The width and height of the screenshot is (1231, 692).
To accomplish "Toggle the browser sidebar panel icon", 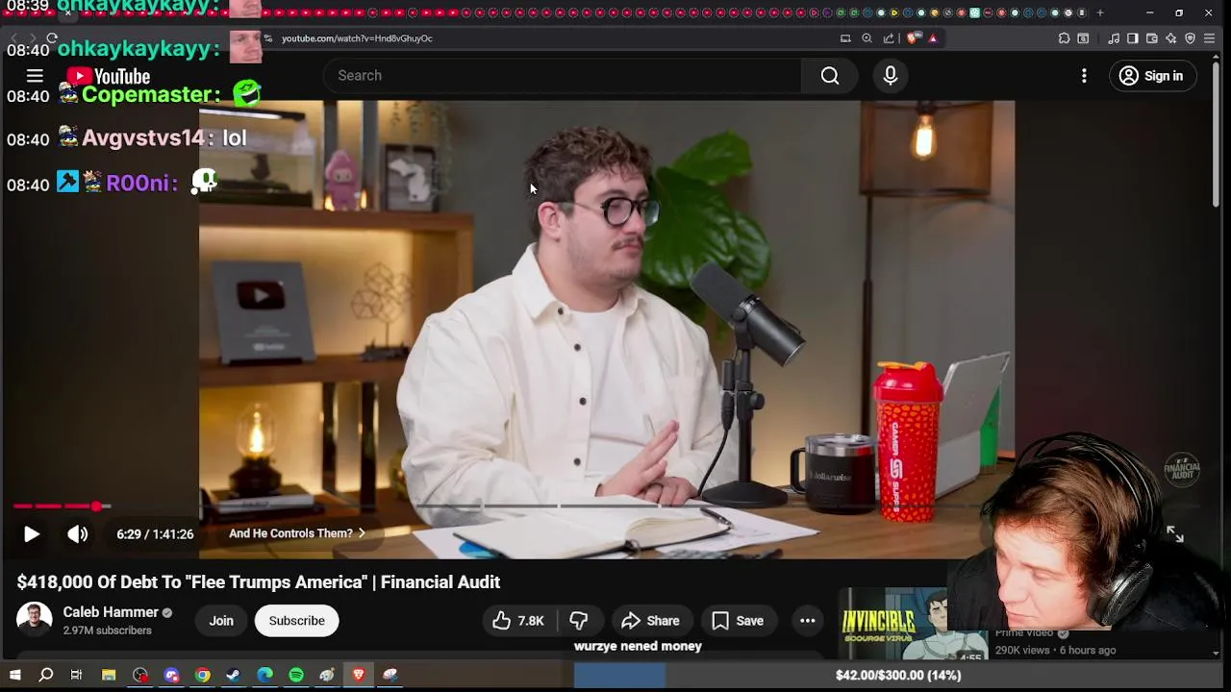I will point(1133,38).
